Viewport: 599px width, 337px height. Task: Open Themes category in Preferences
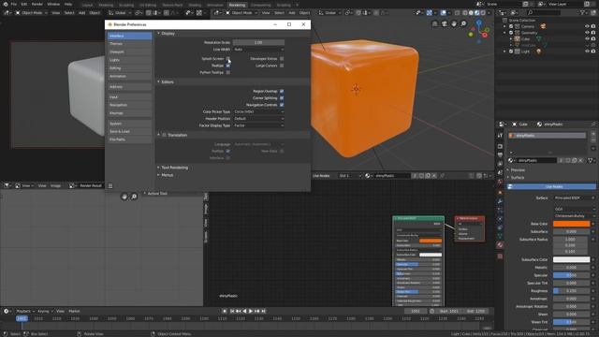click(x=129, y=44)
